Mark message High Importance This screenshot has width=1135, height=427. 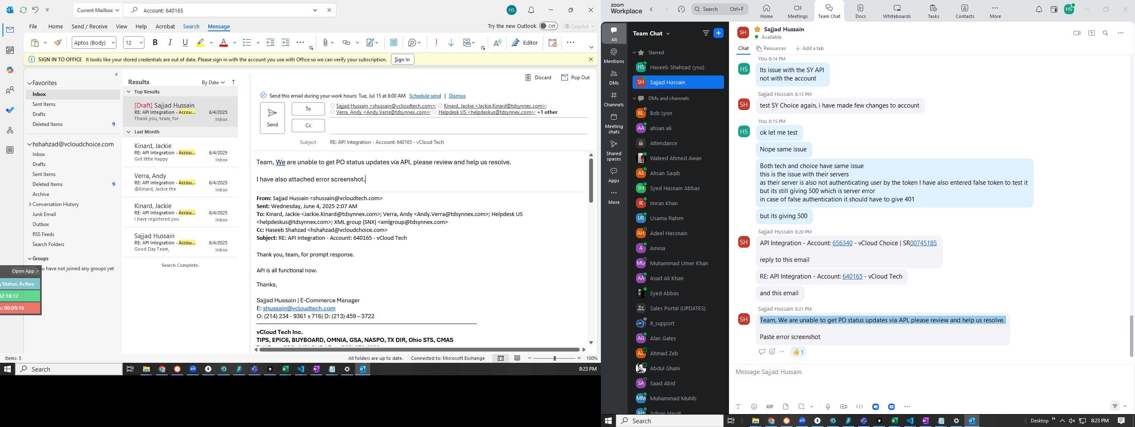tap(436, 42)
